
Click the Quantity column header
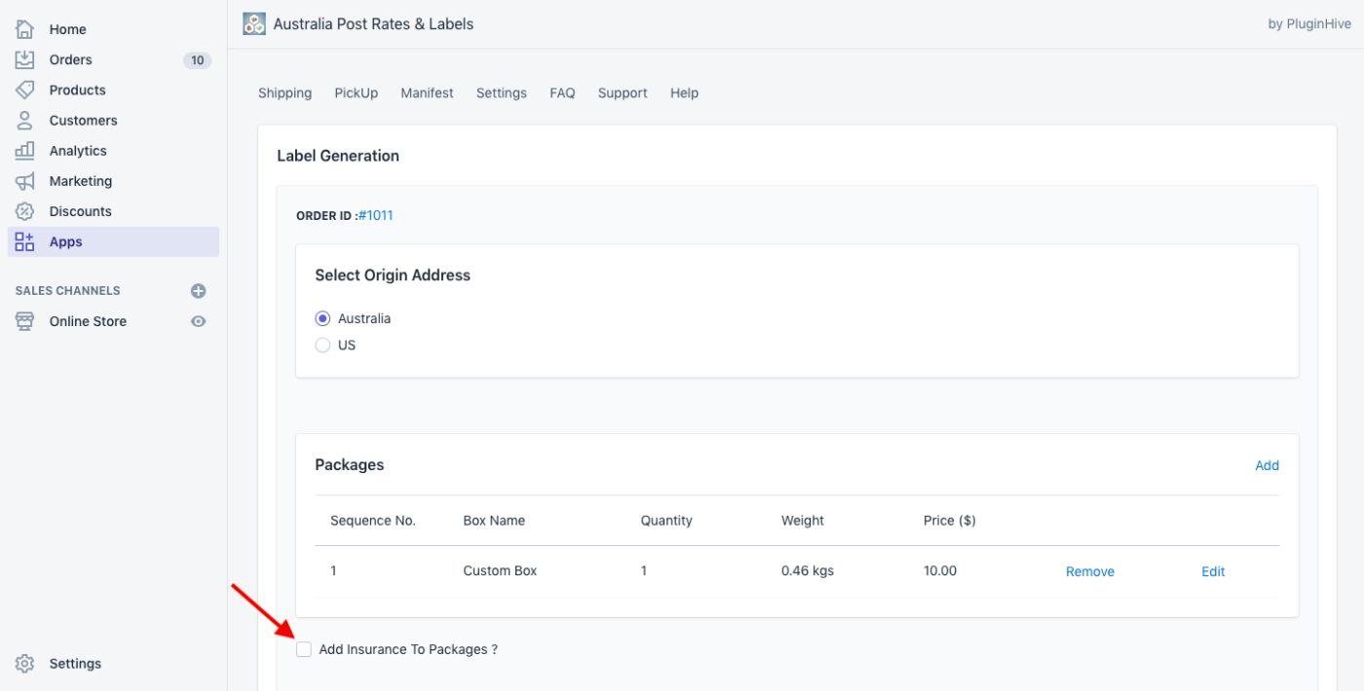click(666, 521)
